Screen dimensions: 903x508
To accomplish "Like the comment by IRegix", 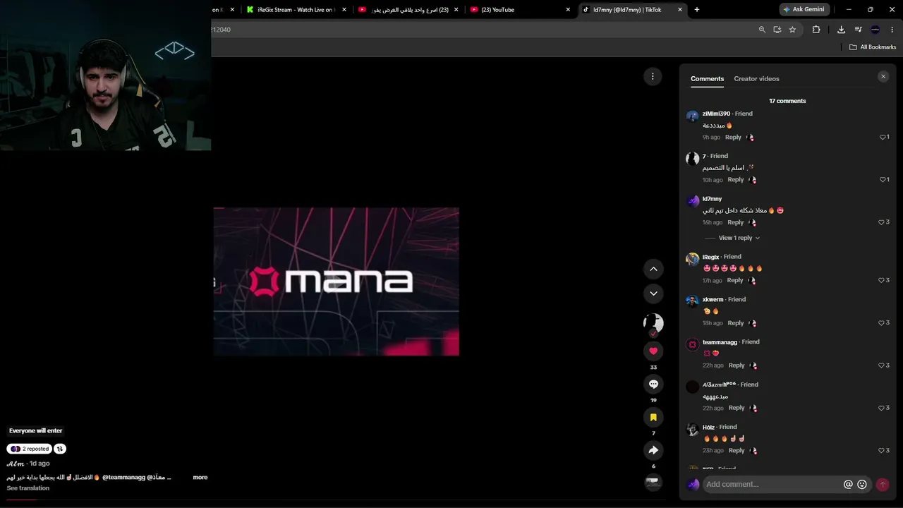I will (x=881, y=280).
